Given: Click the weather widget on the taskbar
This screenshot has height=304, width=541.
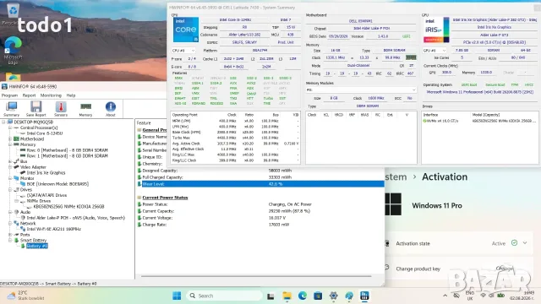Looking at the screenshot, I should click(x=26, y=296).
